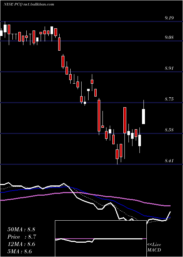Select the 8.75 price level label
This screenshot has height=257, width=183.
tap(169, 99)
